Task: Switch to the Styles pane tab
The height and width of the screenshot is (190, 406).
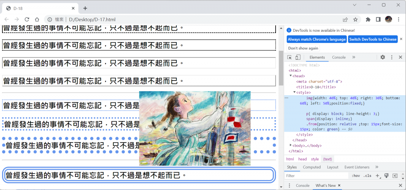Action: [292, 167]
